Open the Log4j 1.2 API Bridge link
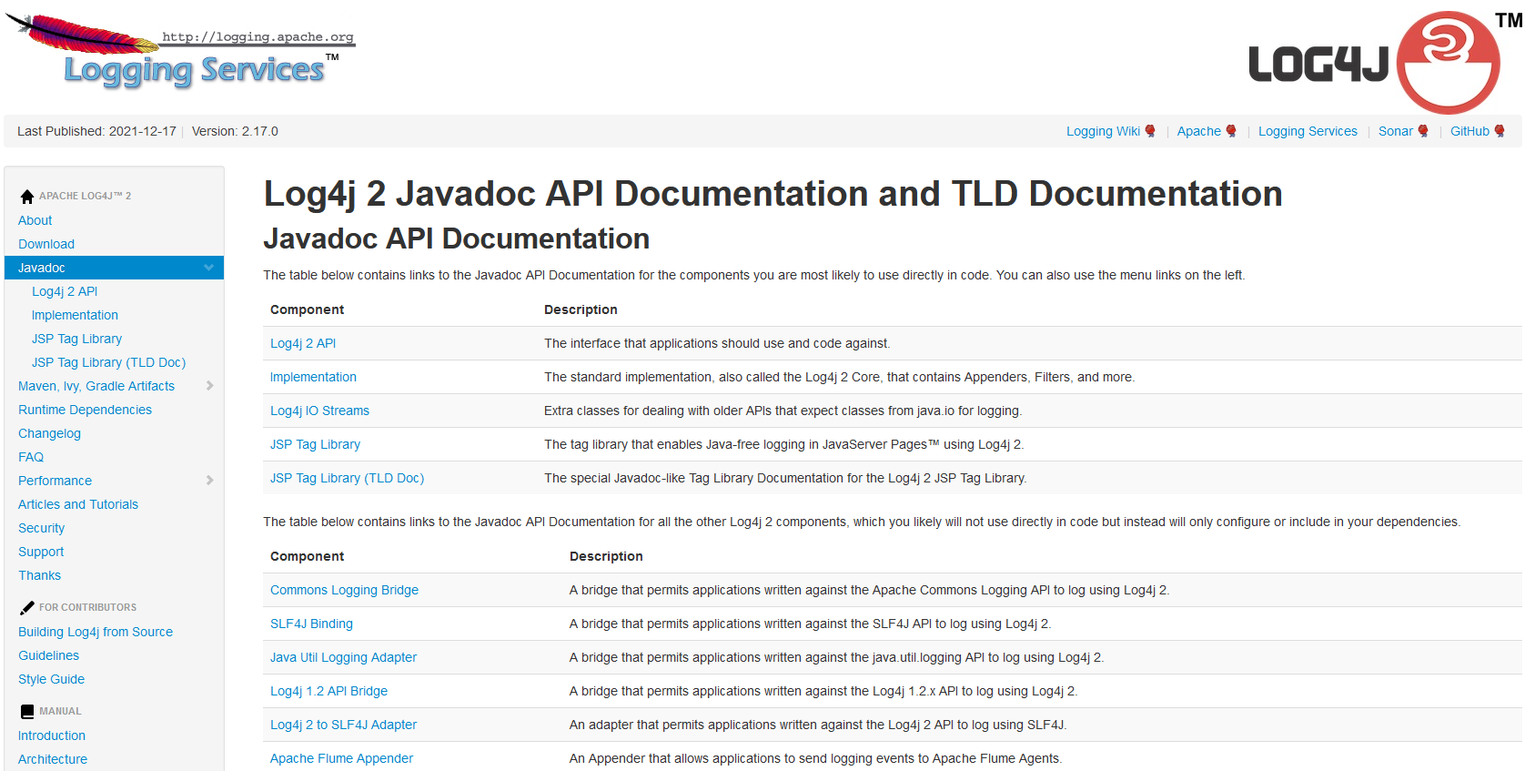 click(328, 691)
